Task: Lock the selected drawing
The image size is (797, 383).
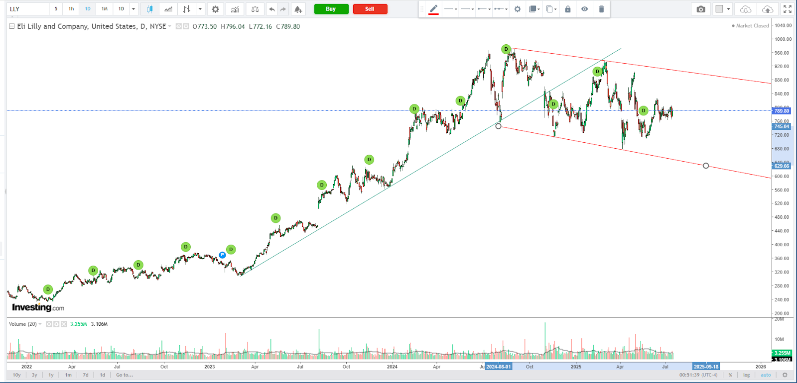Action: 568,9
